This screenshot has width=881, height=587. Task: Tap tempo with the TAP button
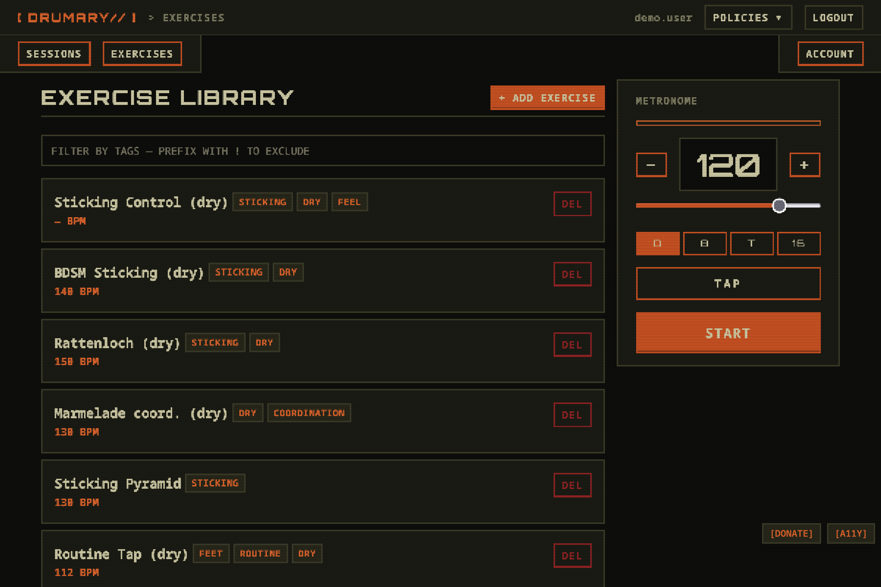coord(728,283)
